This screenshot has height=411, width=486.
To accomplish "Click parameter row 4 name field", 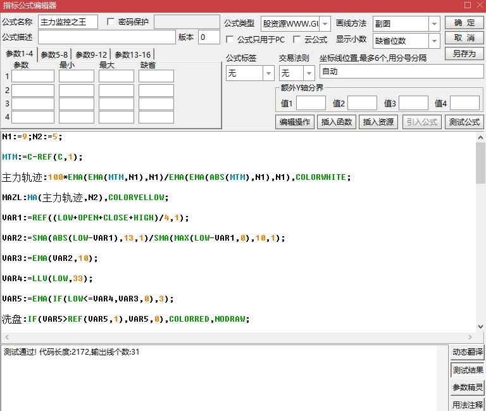I will click(x=33, y=117).
